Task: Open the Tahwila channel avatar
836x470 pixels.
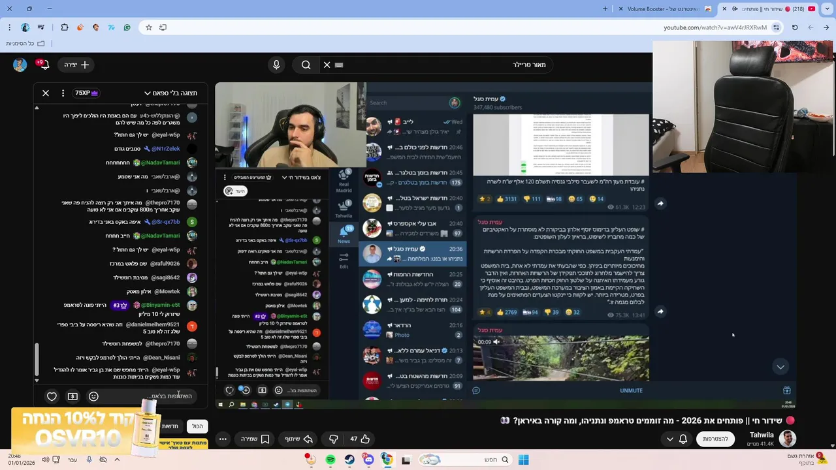Action: click(x=788, y=439)
